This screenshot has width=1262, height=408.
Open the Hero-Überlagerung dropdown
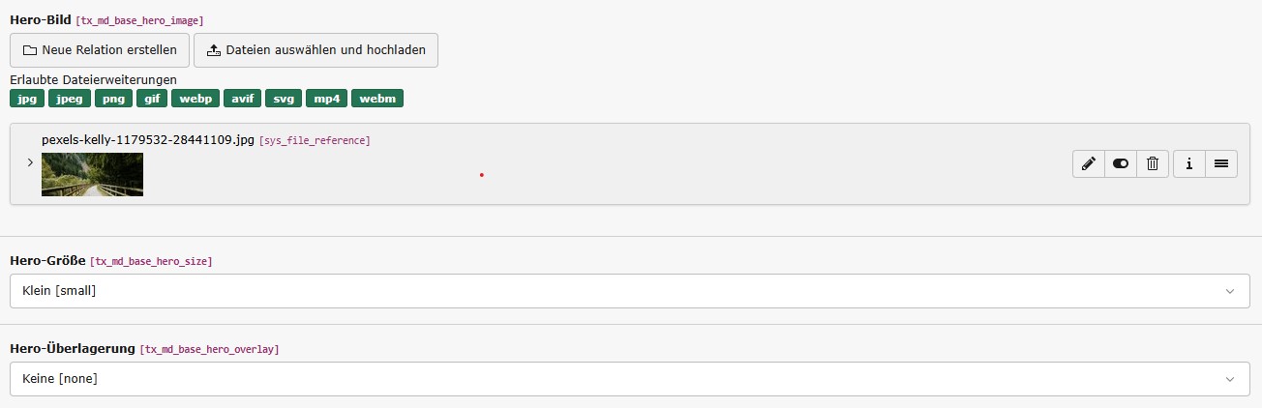tap(629, 379)
